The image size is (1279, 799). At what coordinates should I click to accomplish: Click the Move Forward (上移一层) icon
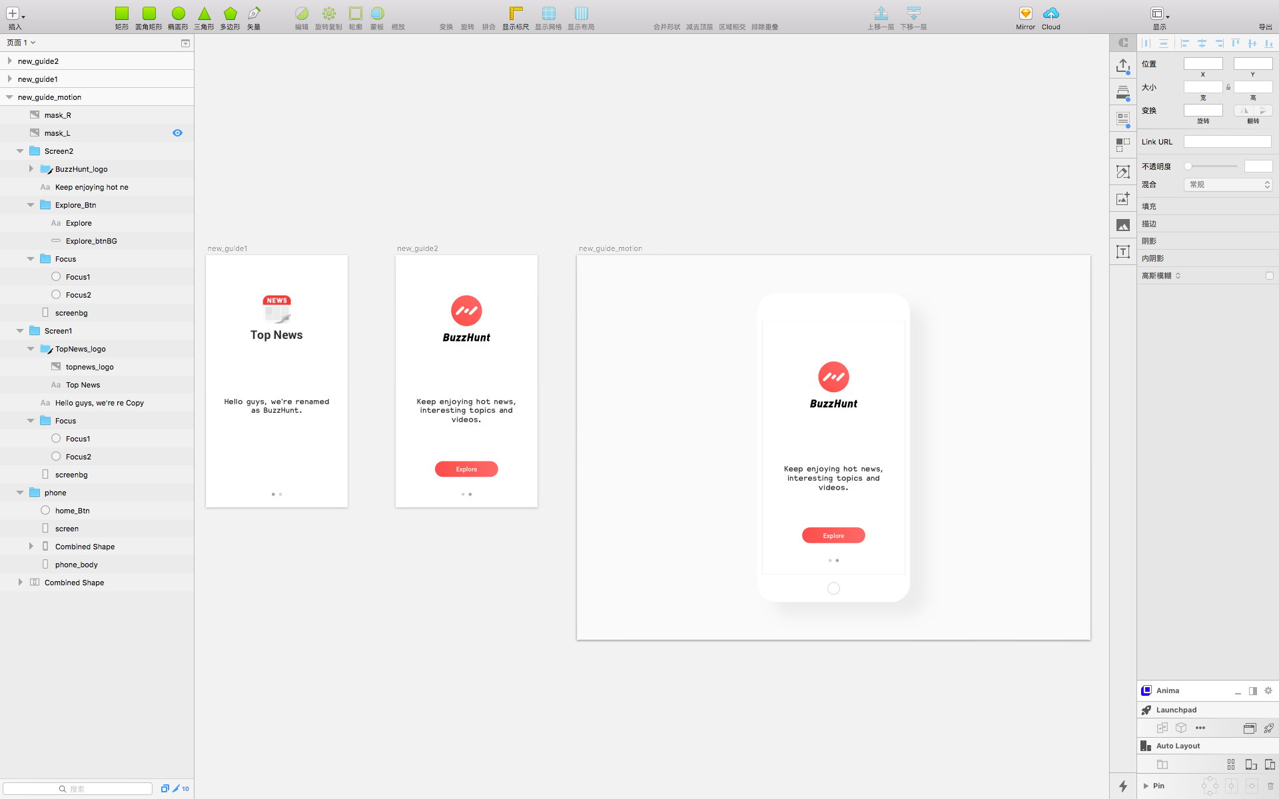[881, 13]
